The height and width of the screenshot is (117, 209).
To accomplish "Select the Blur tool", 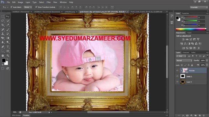I will [x=3, y=42].
